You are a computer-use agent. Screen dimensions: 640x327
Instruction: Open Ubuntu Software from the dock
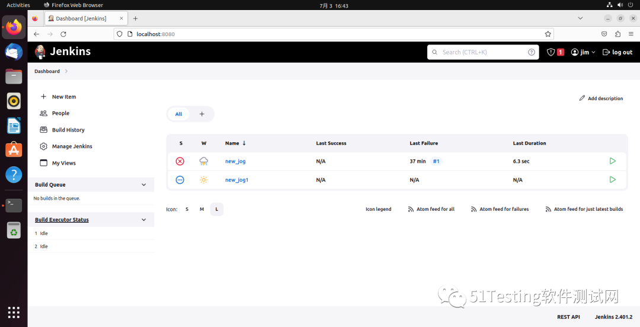[x=14, y=150]
